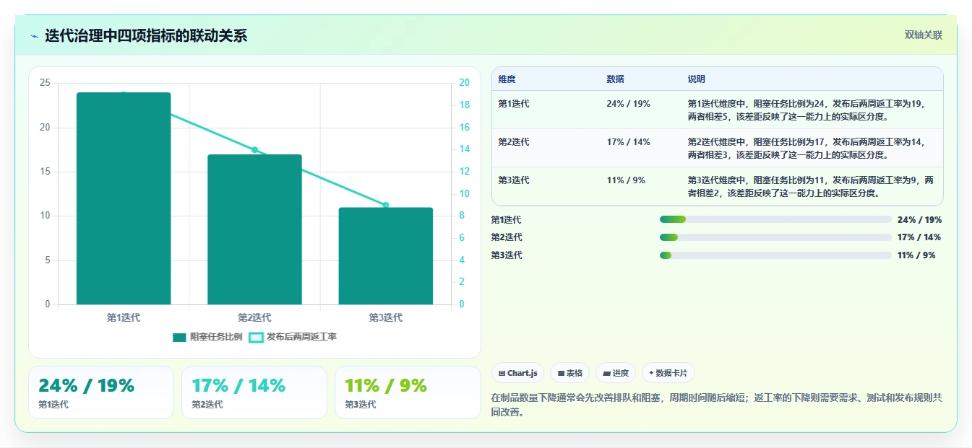Click the 11% / 9% data card
The height and width of the screenshot is (448, 972).
(x=408, y=392)
